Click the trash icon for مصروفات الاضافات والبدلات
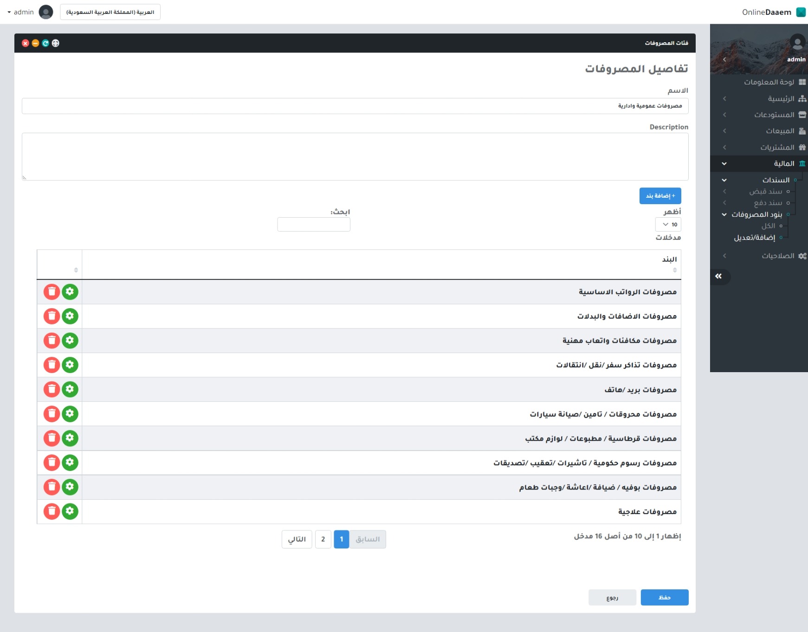The width and height of the screenshot is (808, 632). (52, 316)
